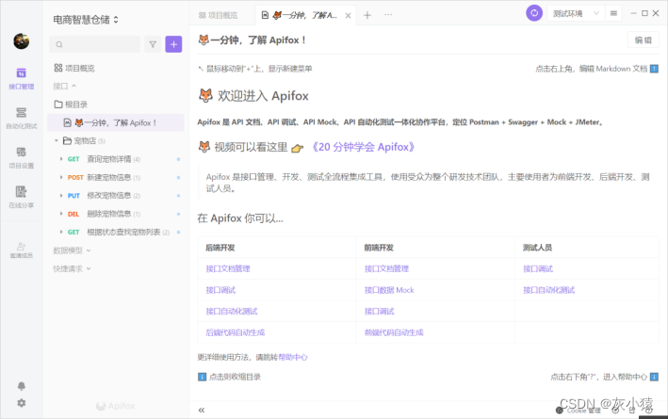Open 《20 分钟学会 Apifox》 video link
The image size is (668, 419).
362,147
